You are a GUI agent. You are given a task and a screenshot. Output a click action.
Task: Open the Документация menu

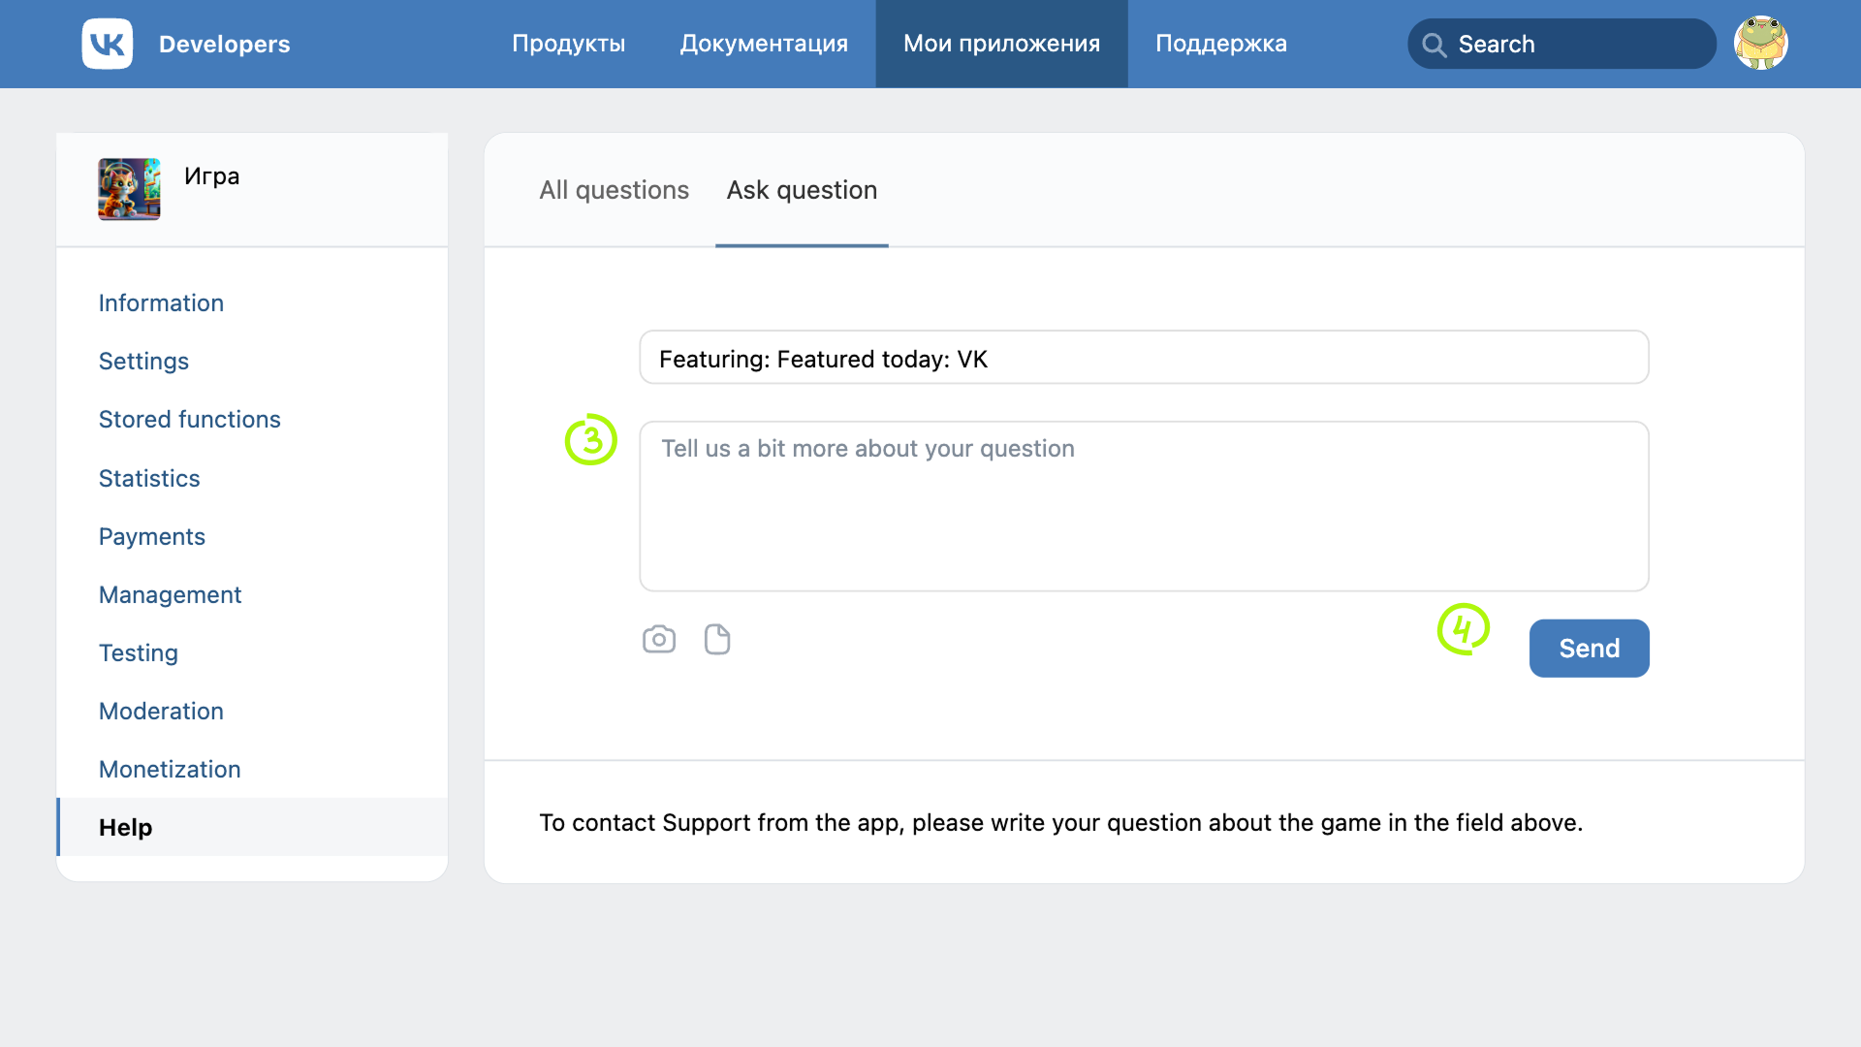pyautogui.click(x=764, y=44)
